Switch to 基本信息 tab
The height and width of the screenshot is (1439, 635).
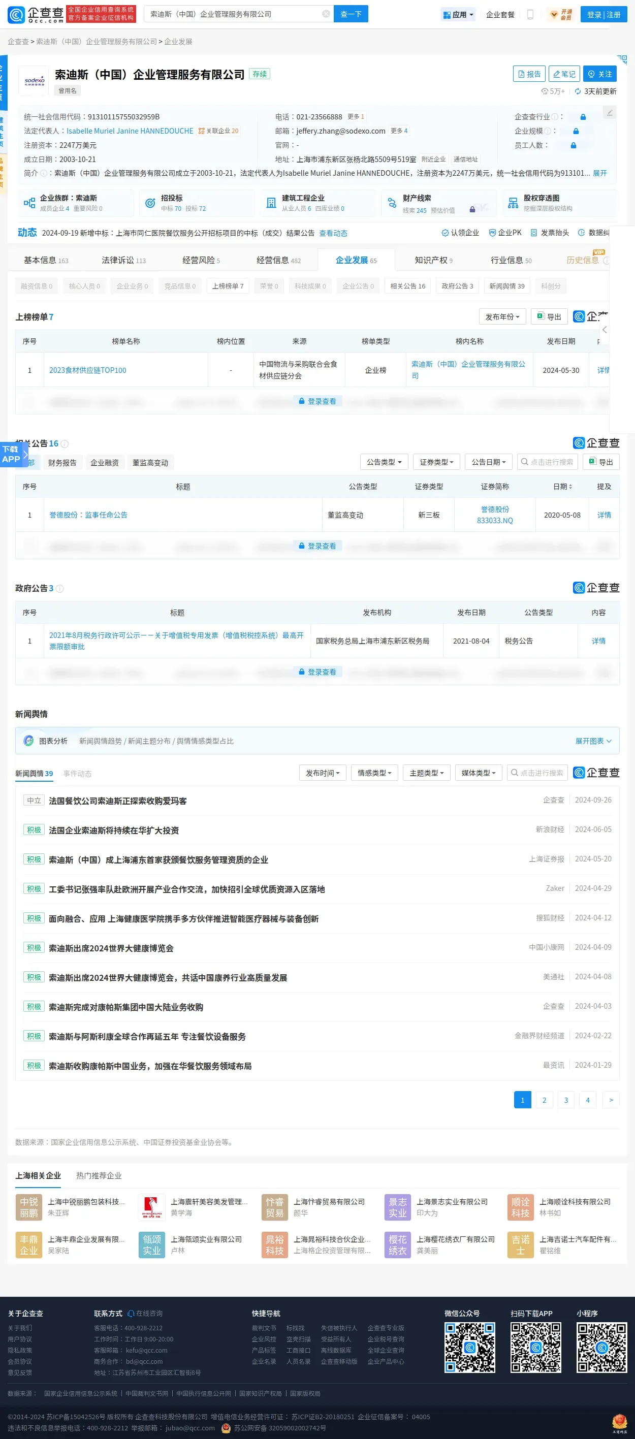click(x=46, y=260)
